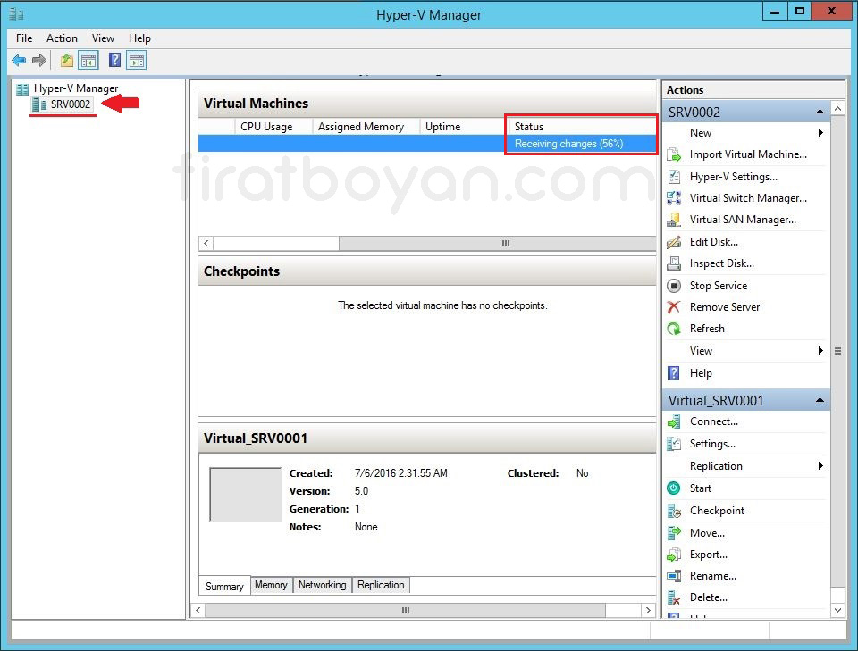Toggle the Action pane toolbar icon
Screen dimensions: 858x651
pyautogui.click(x=136, y=60)
